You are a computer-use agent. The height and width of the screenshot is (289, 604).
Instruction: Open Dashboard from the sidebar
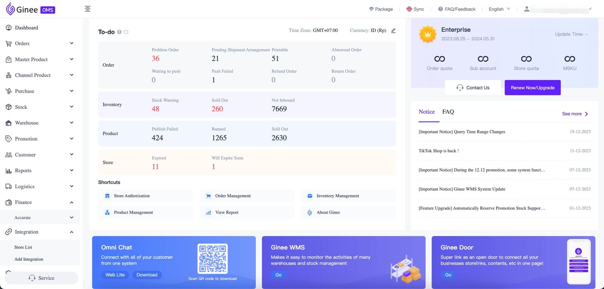(x=26, y=28)
